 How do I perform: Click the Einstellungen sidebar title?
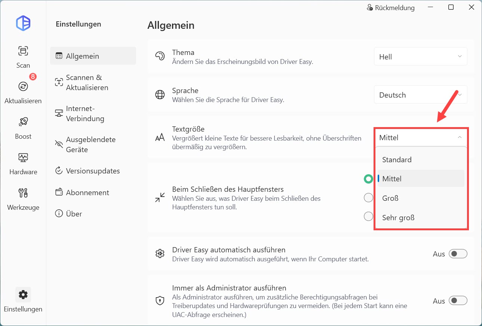(x=79, y=24)
